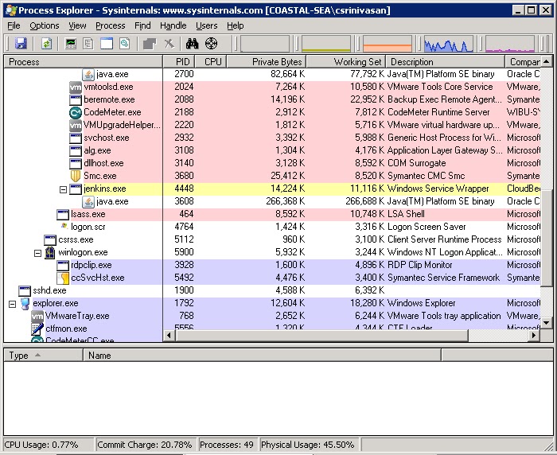
Task: Click the vmtoolsd.exe VMware icon
Action: [x=76, y=87]
